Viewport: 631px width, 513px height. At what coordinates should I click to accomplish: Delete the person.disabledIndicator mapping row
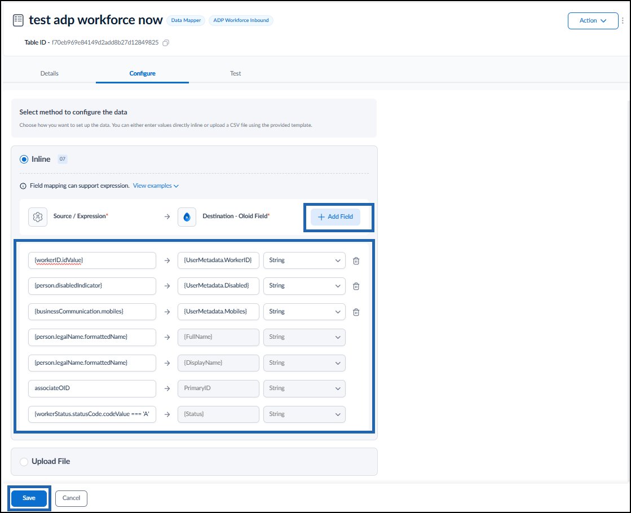coord(356,286)
